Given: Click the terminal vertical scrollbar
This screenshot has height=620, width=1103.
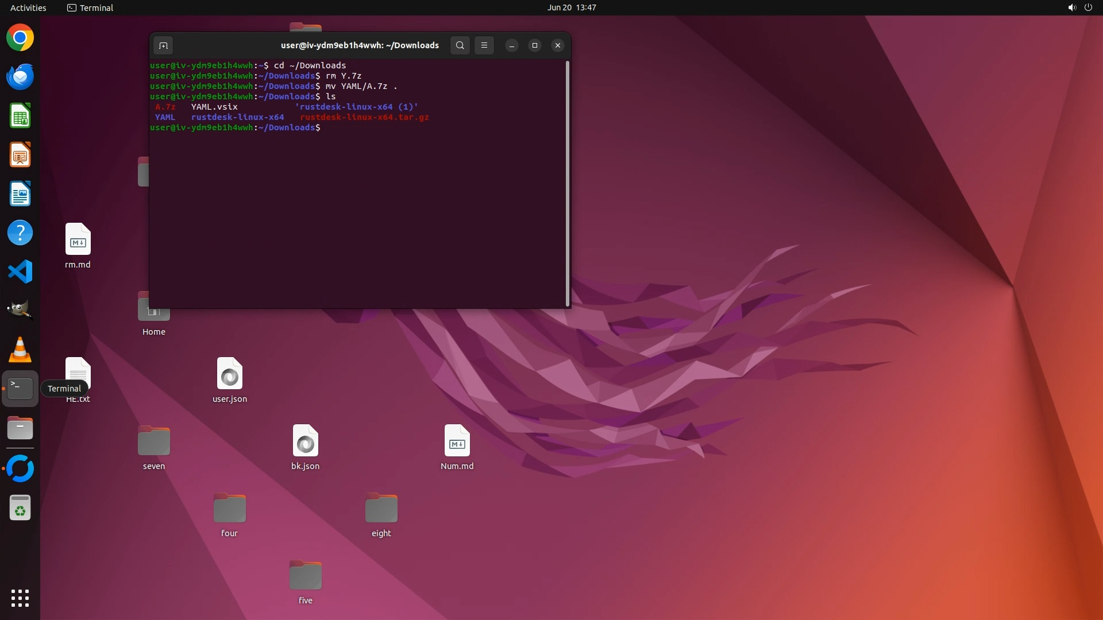Looking at the screenshot, I should [568, 184].
